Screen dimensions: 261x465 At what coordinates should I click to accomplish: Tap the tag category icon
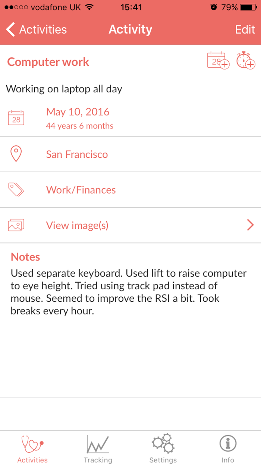click(16, 190)
